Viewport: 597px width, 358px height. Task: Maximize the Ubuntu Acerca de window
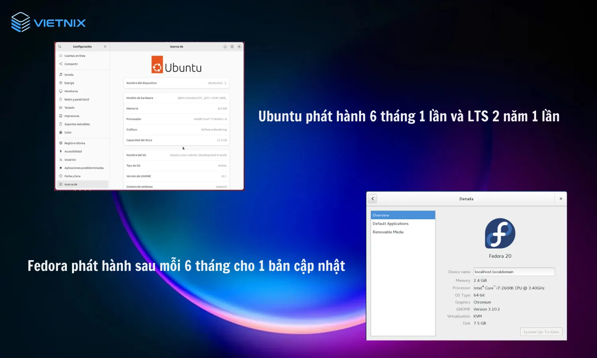232,47
